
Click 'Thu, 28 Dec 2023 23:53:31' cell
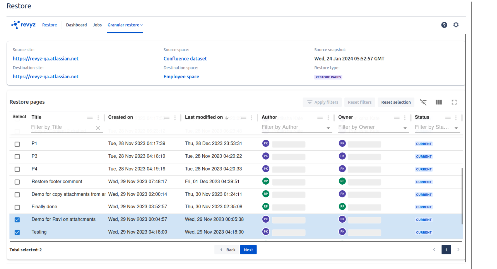pos(213,144)
